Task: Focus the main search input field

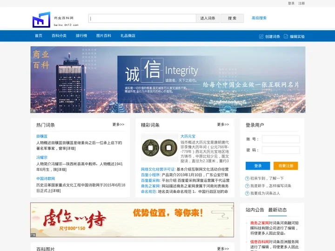Action: pos(142,18)
